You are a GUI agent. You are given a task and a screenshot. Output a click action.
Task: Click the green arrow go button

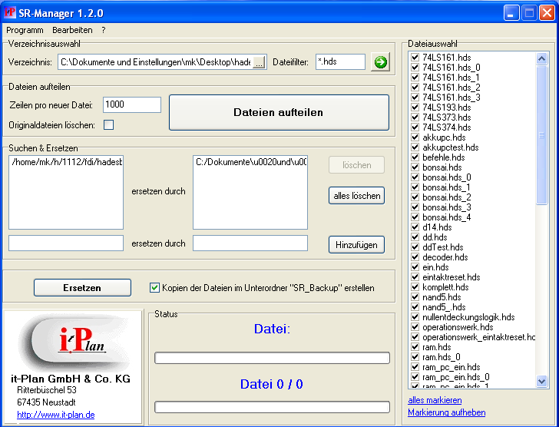pos(380,62)
